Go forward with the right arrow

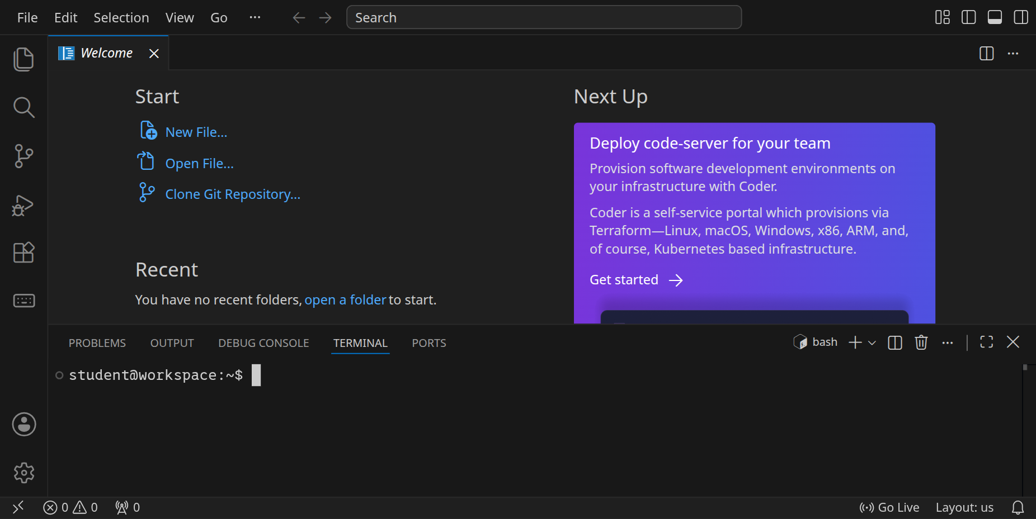coord(325,18)
